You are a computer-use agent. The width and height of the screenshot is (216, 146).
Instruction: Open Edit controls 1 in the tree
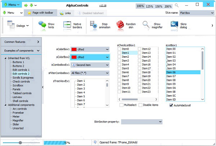[21, 70]
